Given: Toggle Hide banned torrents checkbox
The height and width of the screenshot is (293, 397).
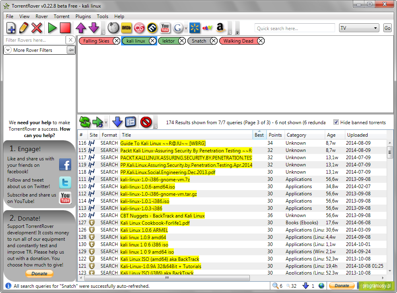Looking at the screenshot, I should (336, 122).
